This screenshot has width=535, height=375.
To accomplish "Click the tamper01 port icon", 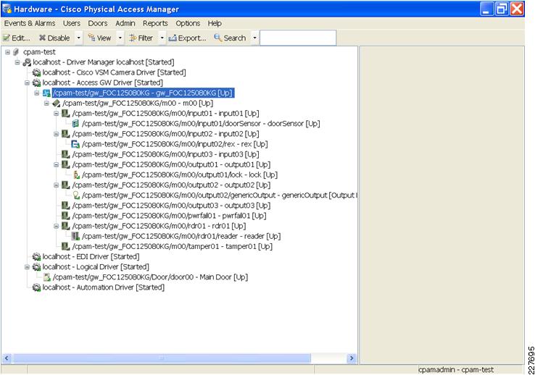I will coord(66,246).
